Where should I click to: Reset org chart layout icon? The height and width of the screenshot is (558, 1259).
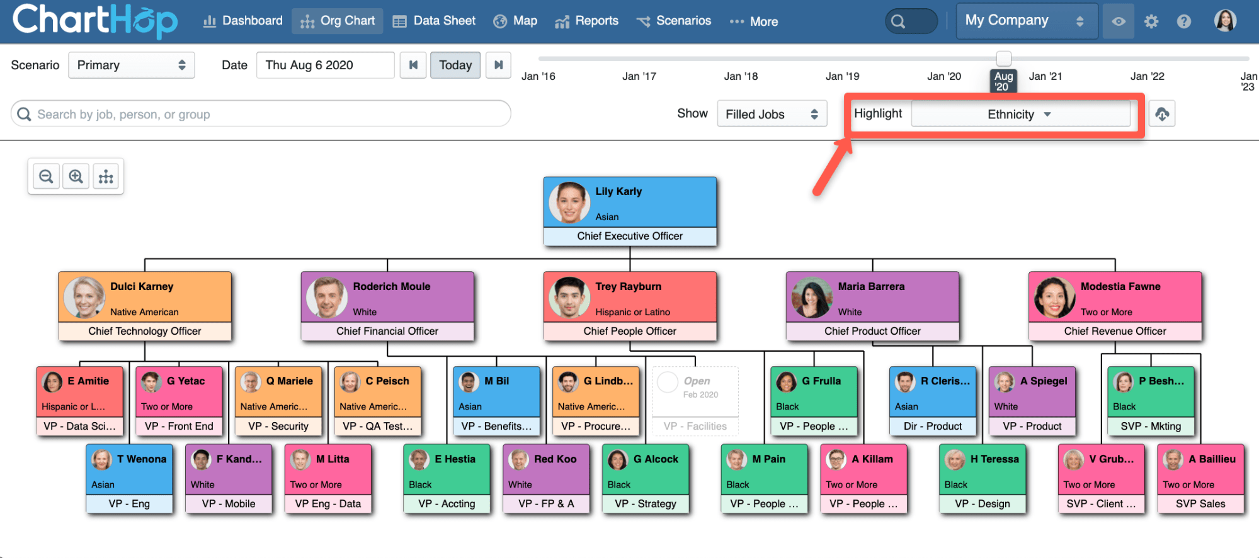click(x=106, y=176)
